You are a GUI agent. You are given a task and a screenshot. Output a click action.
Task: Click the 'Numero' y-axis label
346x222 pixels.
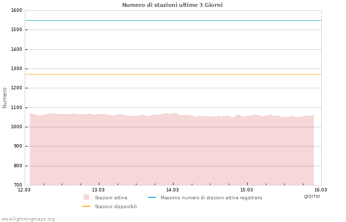5,98
